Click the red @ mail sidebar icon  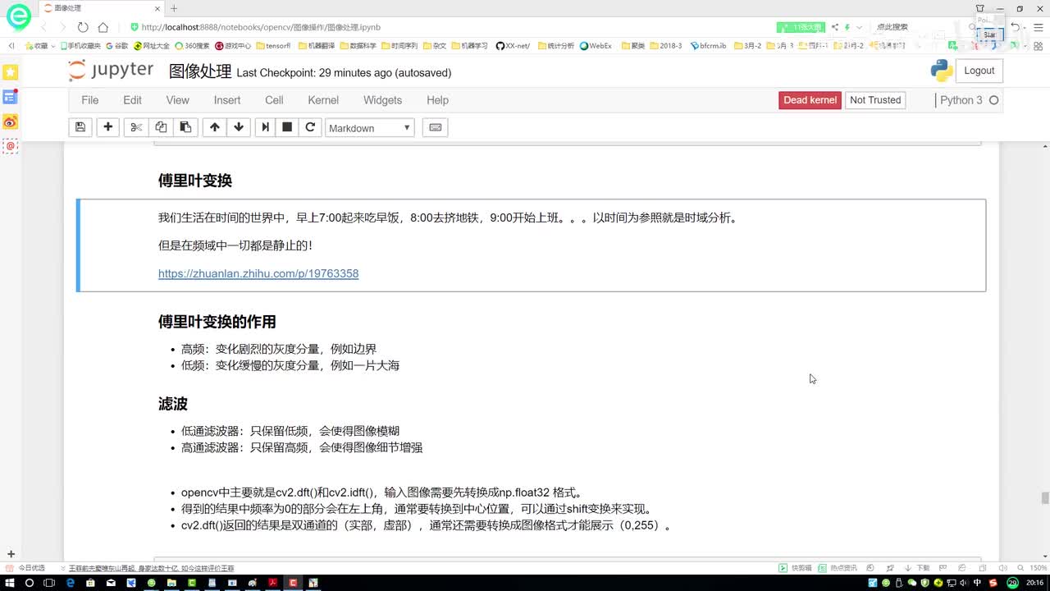[x=11, y=146]
